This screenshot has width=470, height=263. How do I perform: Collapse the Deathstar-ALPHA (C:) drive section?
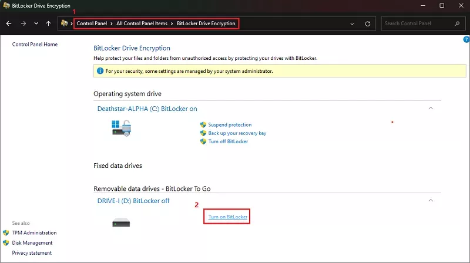coord(431,108)
